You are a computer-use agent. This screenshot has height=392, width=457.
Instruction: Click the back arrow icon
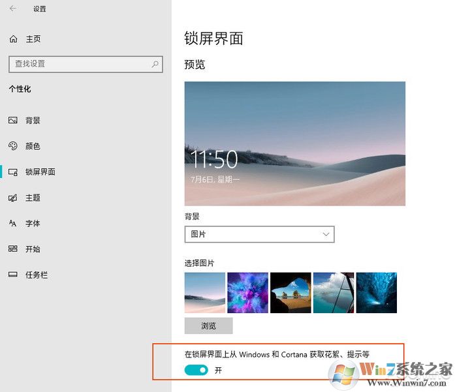tap(13, 8)
